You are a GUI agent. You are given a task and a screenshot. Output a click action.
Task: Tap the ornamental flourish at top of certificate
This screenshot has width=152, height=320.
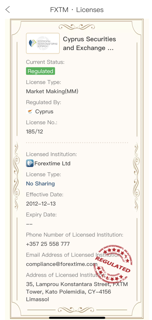[x=77, y=27]
